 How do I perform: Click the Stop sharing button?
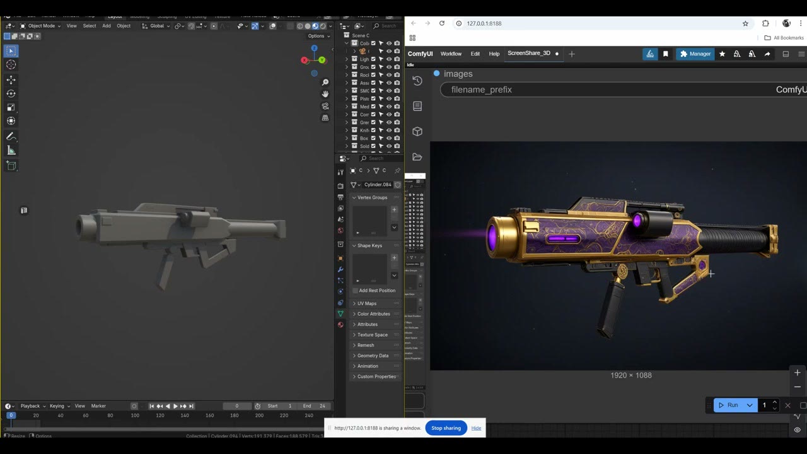pyautogui.click(x=446, y=428)
